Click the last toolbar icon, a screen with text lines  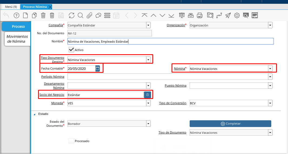pyautogui.click(x=254, y=15)
